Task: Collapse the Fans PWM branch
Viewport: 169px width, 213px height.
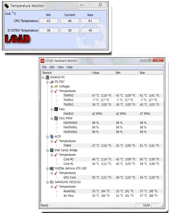Action: 52,119
